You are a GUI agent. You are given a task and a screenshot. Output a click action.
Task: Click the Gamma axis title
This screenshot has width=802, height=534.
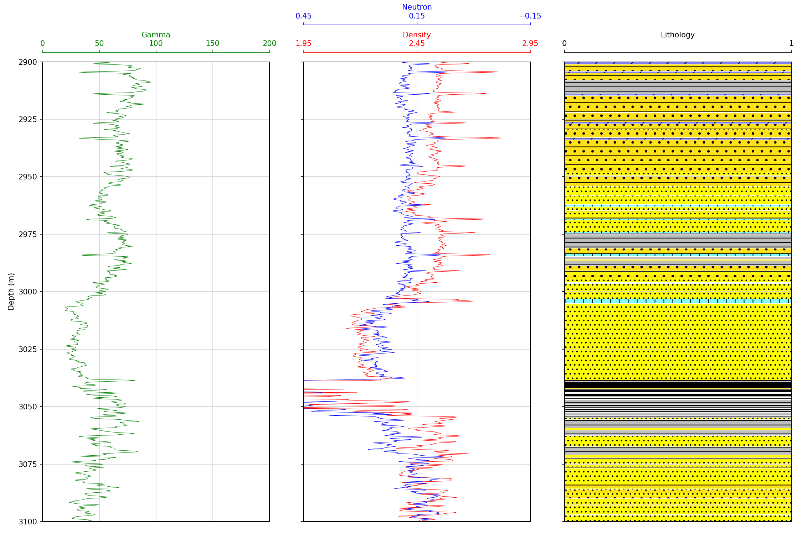[156, 35]
